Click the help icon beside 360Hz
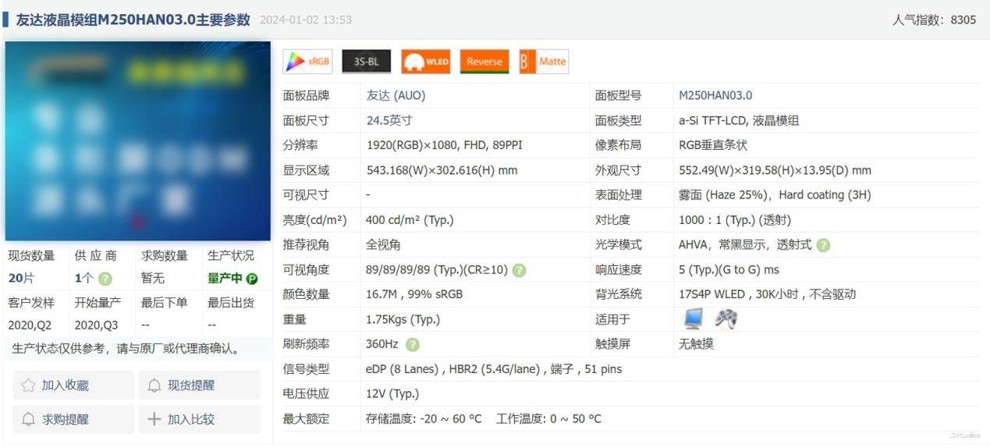Image resolution: width=990 pixels, height=448 pixels. pyautogui.click(x=413, y=344)
